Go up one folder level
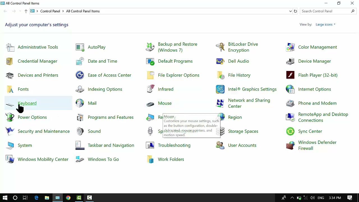 pos(26,11)
